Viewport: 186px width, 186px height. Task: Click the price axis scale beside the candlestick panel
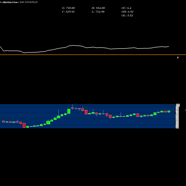click(177, 116)
